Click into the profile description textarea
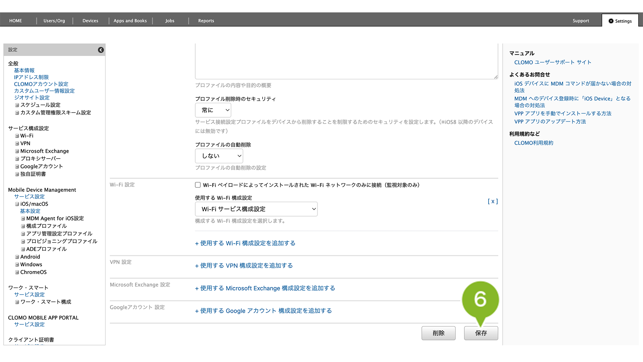This screenshot has height=362, width=643. (346, 61)
